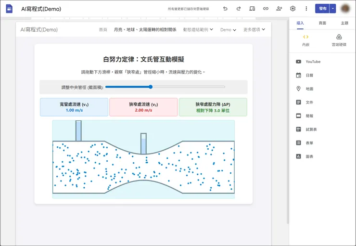This screenshot has width=356, height=246.
Task: Open the device preview icon
Action: click(x=252, y=9)
